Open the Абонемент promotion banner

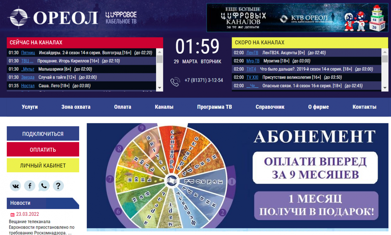click(x=238, y=175)
